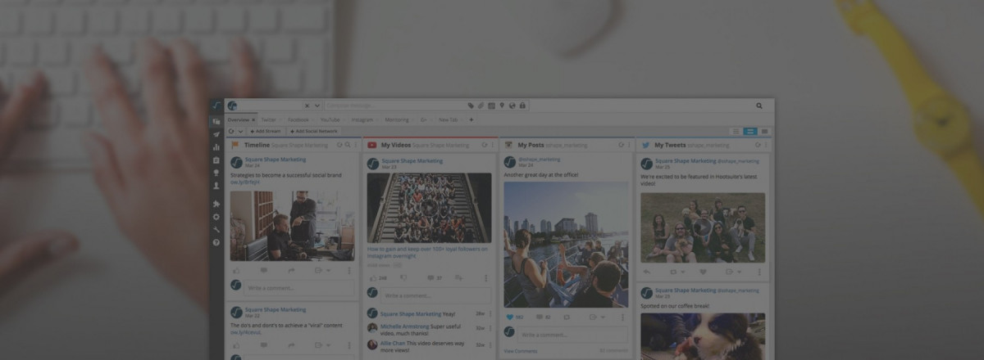
Task: Open refresh interval dropdown arrow
Action: (x=240, y=131)
